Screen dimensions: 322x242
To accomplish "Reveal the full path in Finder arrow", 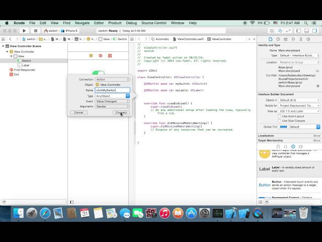I will coord(318,86).
